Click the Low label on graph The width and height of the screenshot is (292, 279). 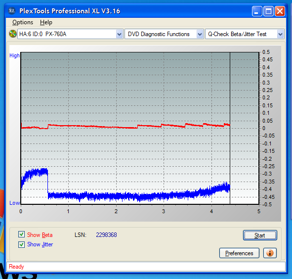coord(14,203)
